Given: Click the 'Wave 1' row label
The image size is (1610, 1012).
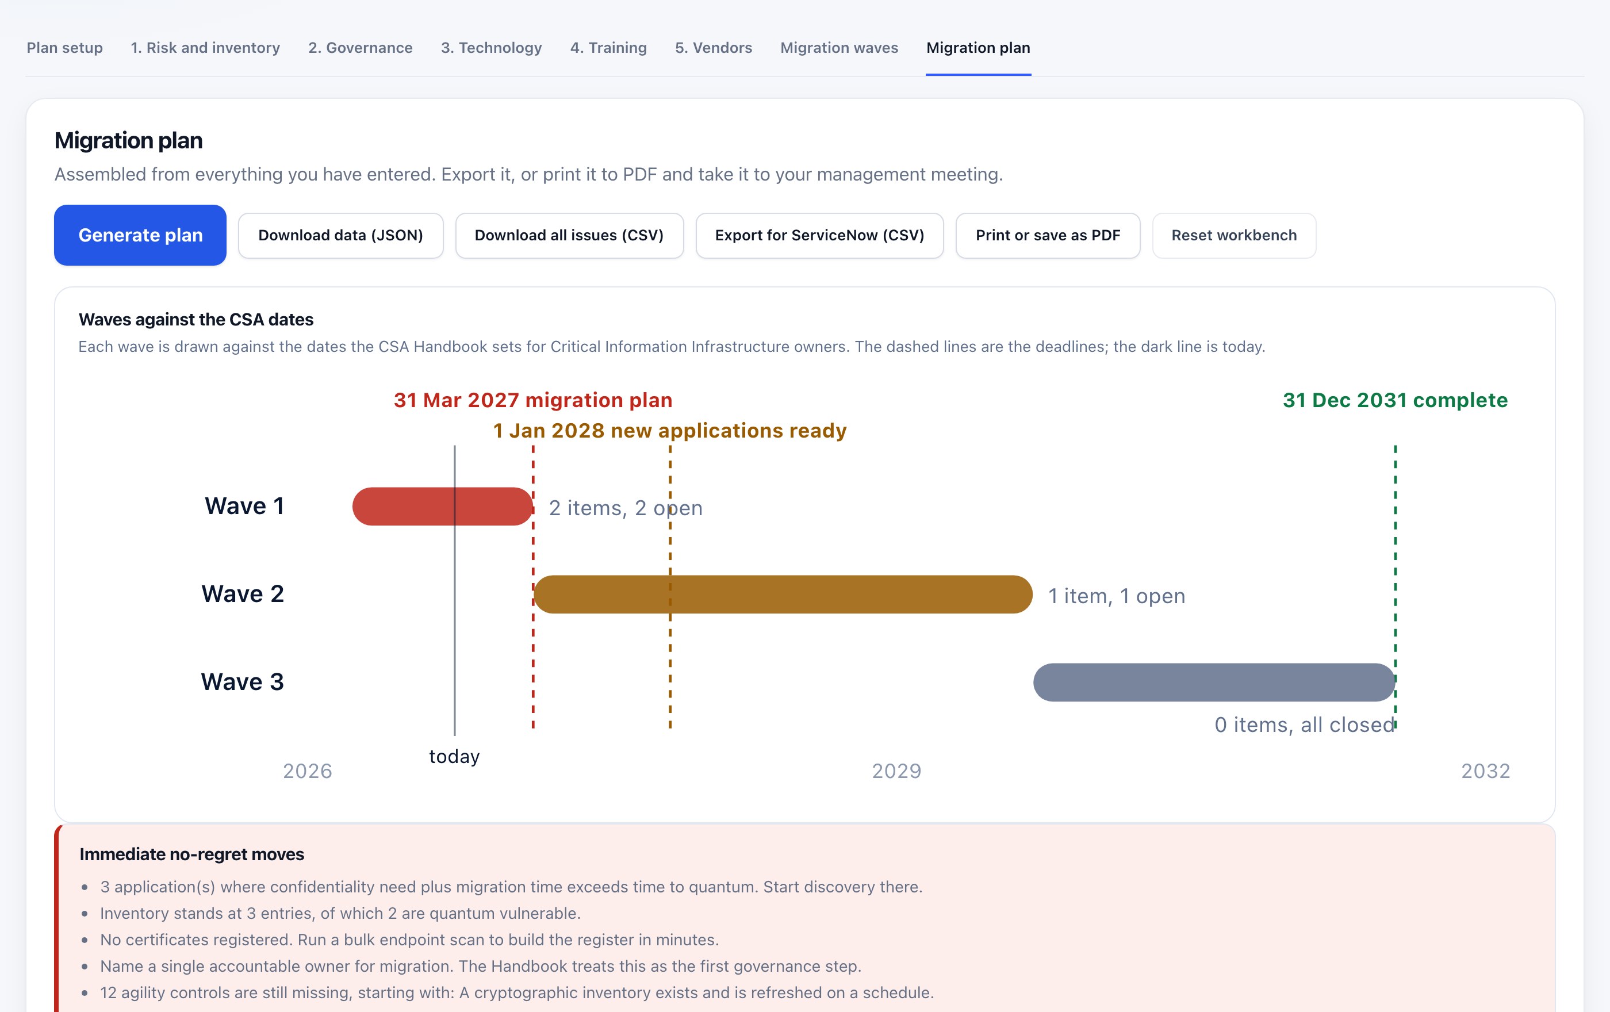Looking at the screenshot, I should click(245, 506).
